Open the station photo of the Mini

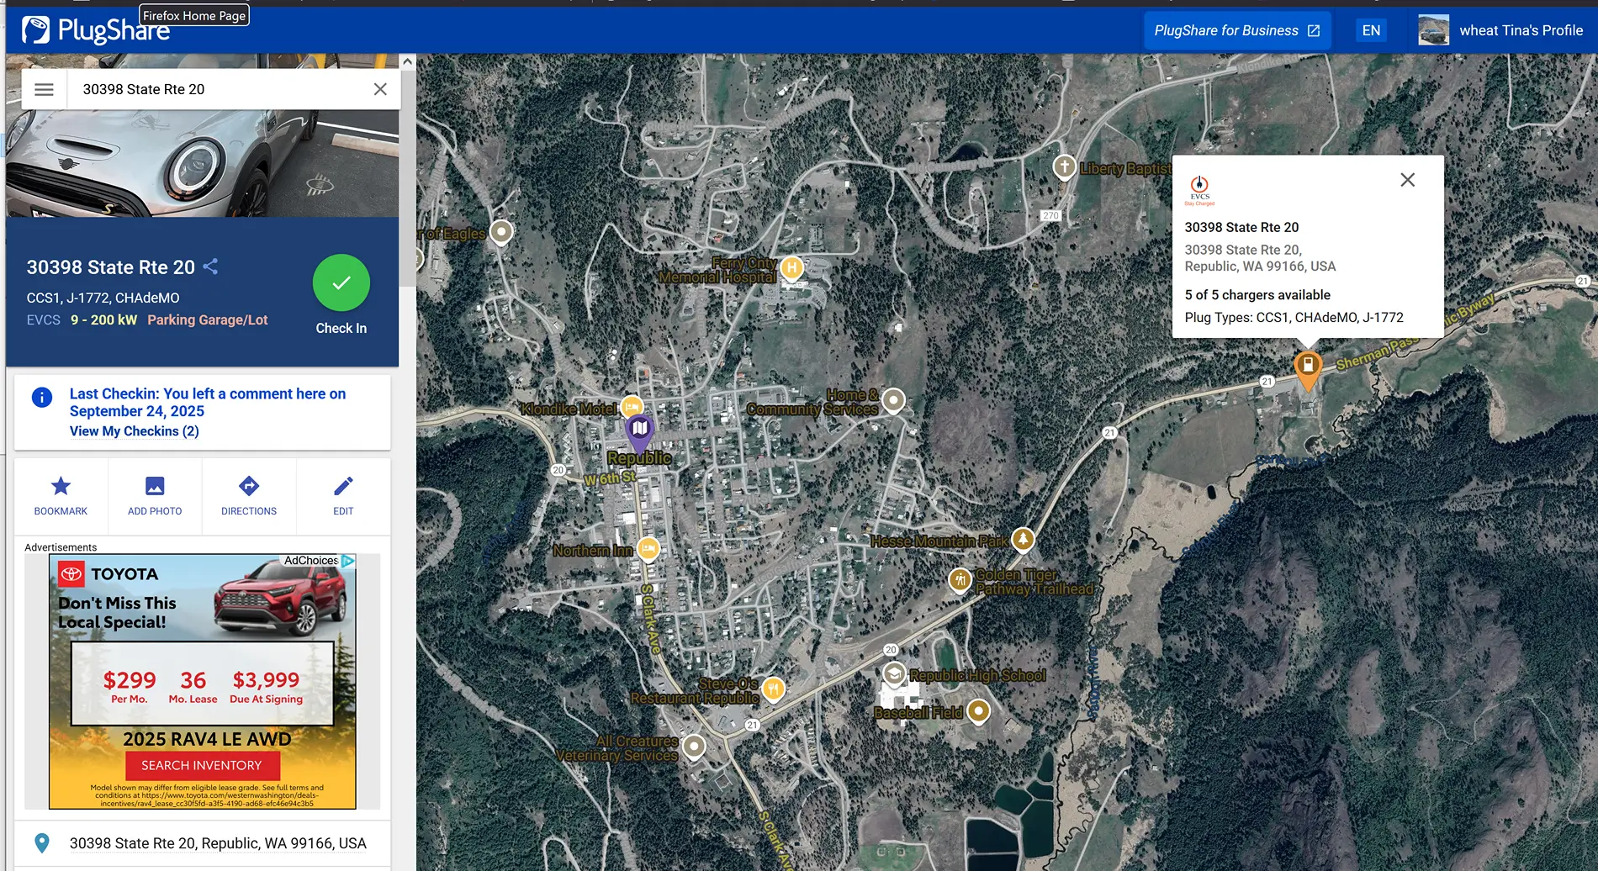coord(203,164)
